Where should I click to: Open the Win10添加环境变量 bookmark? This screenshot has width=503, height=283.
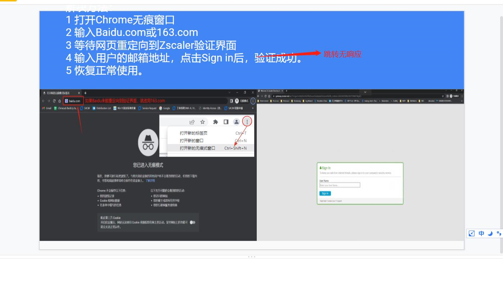125,108
